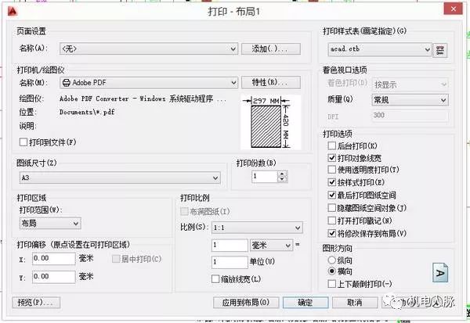
Task: Click the X print offset input field
Action: [x=54, y=258]
